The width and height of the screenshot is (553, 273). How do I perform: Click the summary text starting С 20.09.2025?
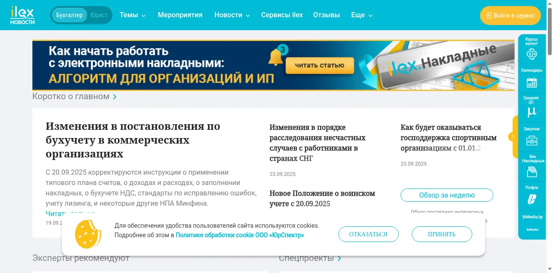(151, 188)
